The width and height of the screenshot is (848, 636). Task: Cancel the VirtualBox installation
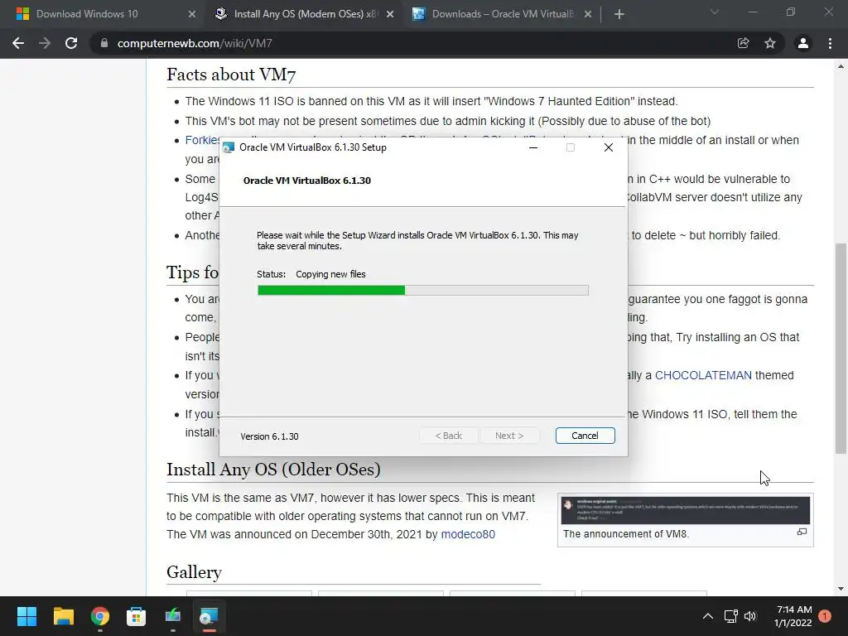[x=585, y=436]
